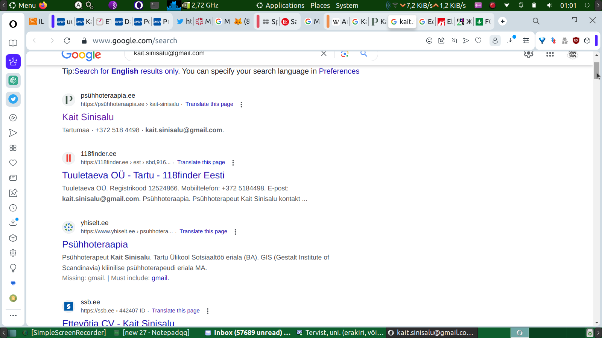Screen dimensions: 602x338
Task: Search by image with Google Lens
Action: tap(345, 54)
